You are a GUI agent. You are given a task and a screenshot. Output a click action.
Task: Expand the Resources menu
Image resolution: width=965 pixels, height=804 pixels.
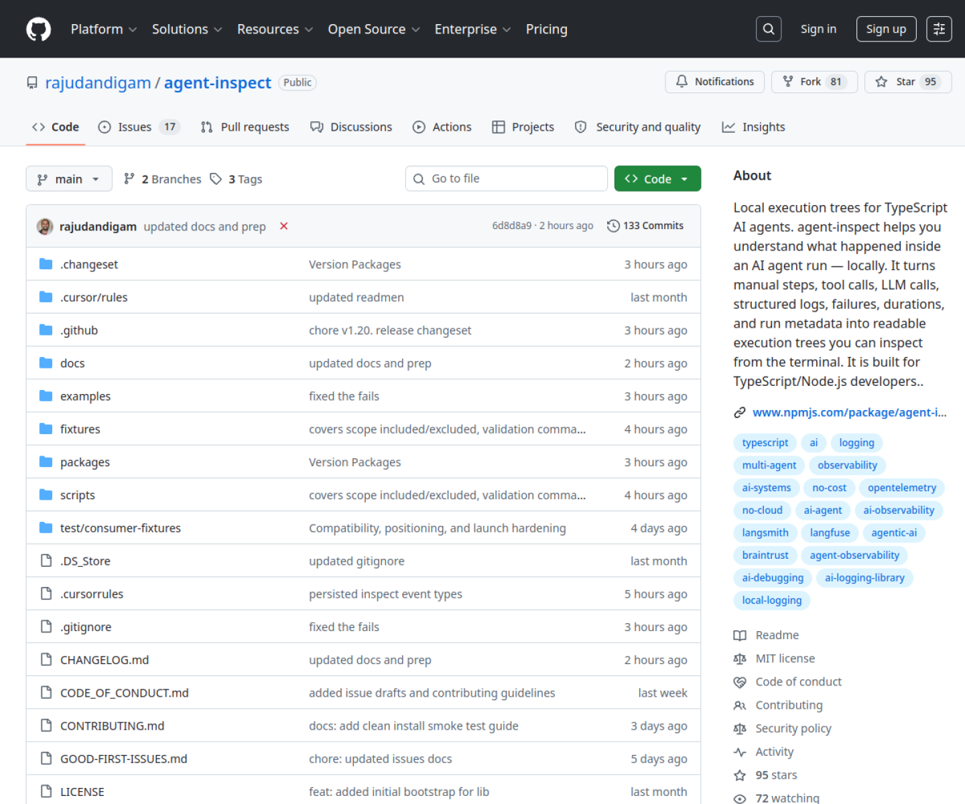click(x=275, y=29)
